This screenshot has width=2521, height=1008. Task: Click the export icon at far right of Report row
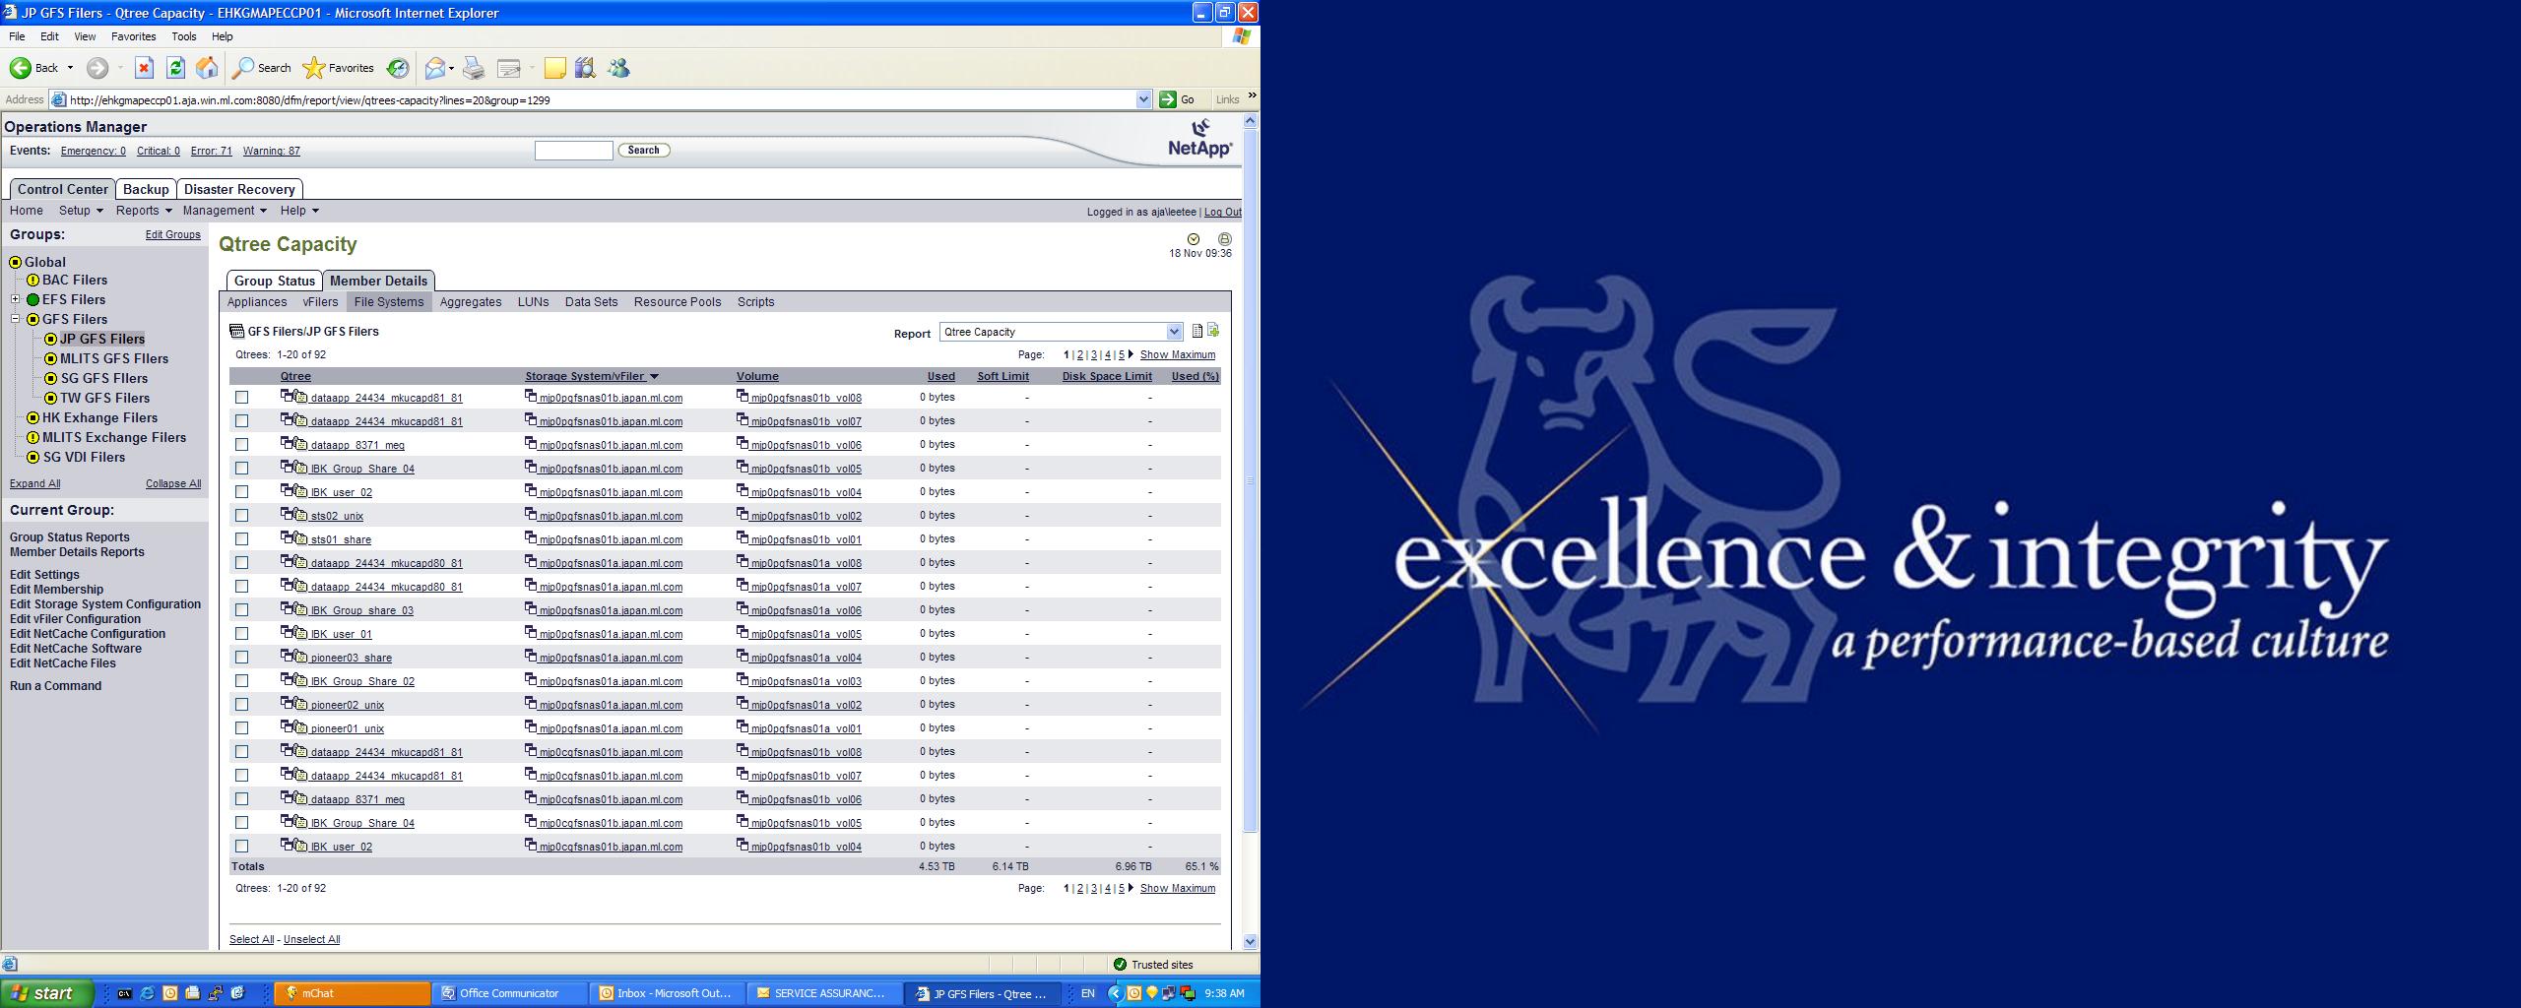pos(1213,331)
